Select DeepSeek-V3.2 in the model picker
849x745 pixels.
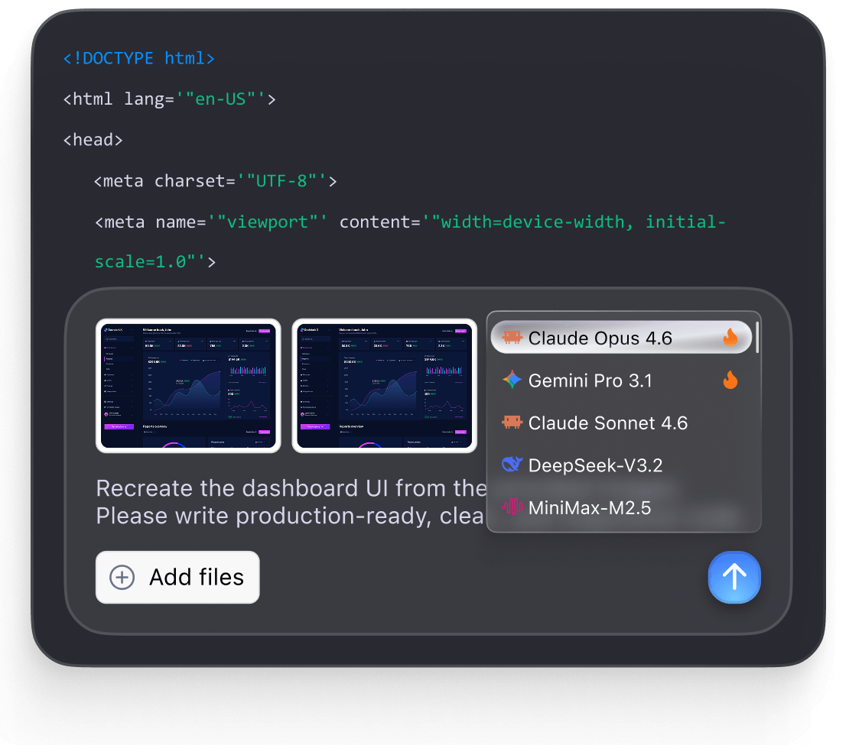click(597, 465)
